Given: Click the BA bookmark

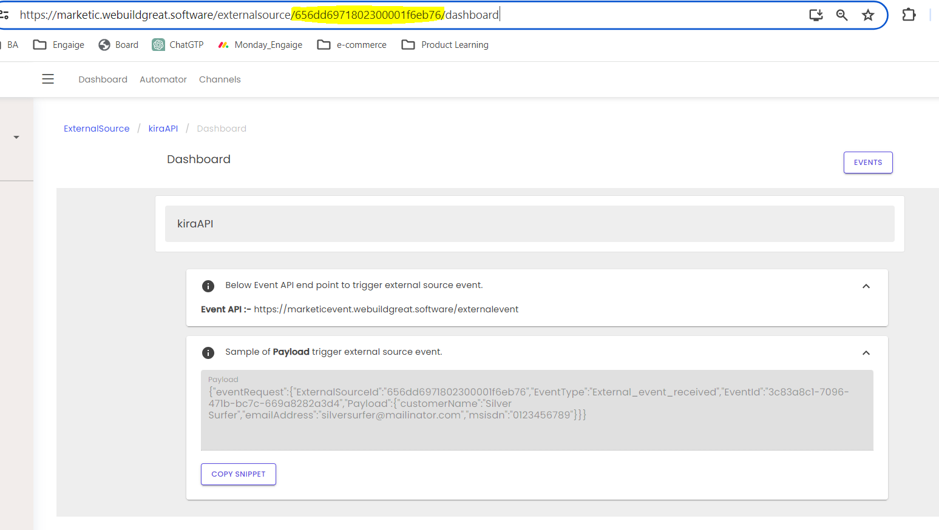Looking at the screenshot, I should tap(13, 45).
